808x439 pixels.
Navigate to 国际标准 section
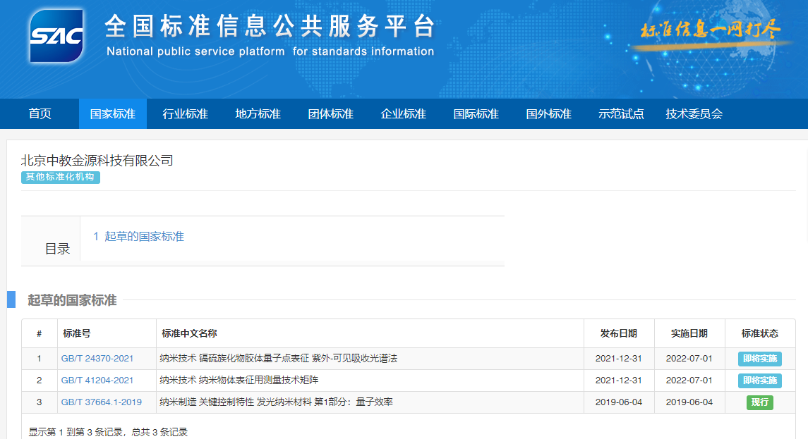476,114
